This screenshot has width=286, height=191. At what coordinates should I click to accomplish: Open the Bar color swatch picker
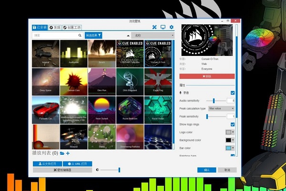230,148
